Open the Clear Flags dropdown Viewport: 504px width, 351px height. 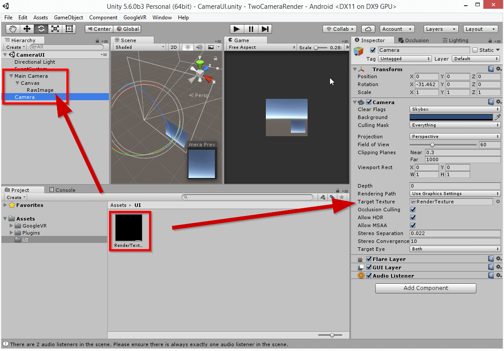point(455,109)
